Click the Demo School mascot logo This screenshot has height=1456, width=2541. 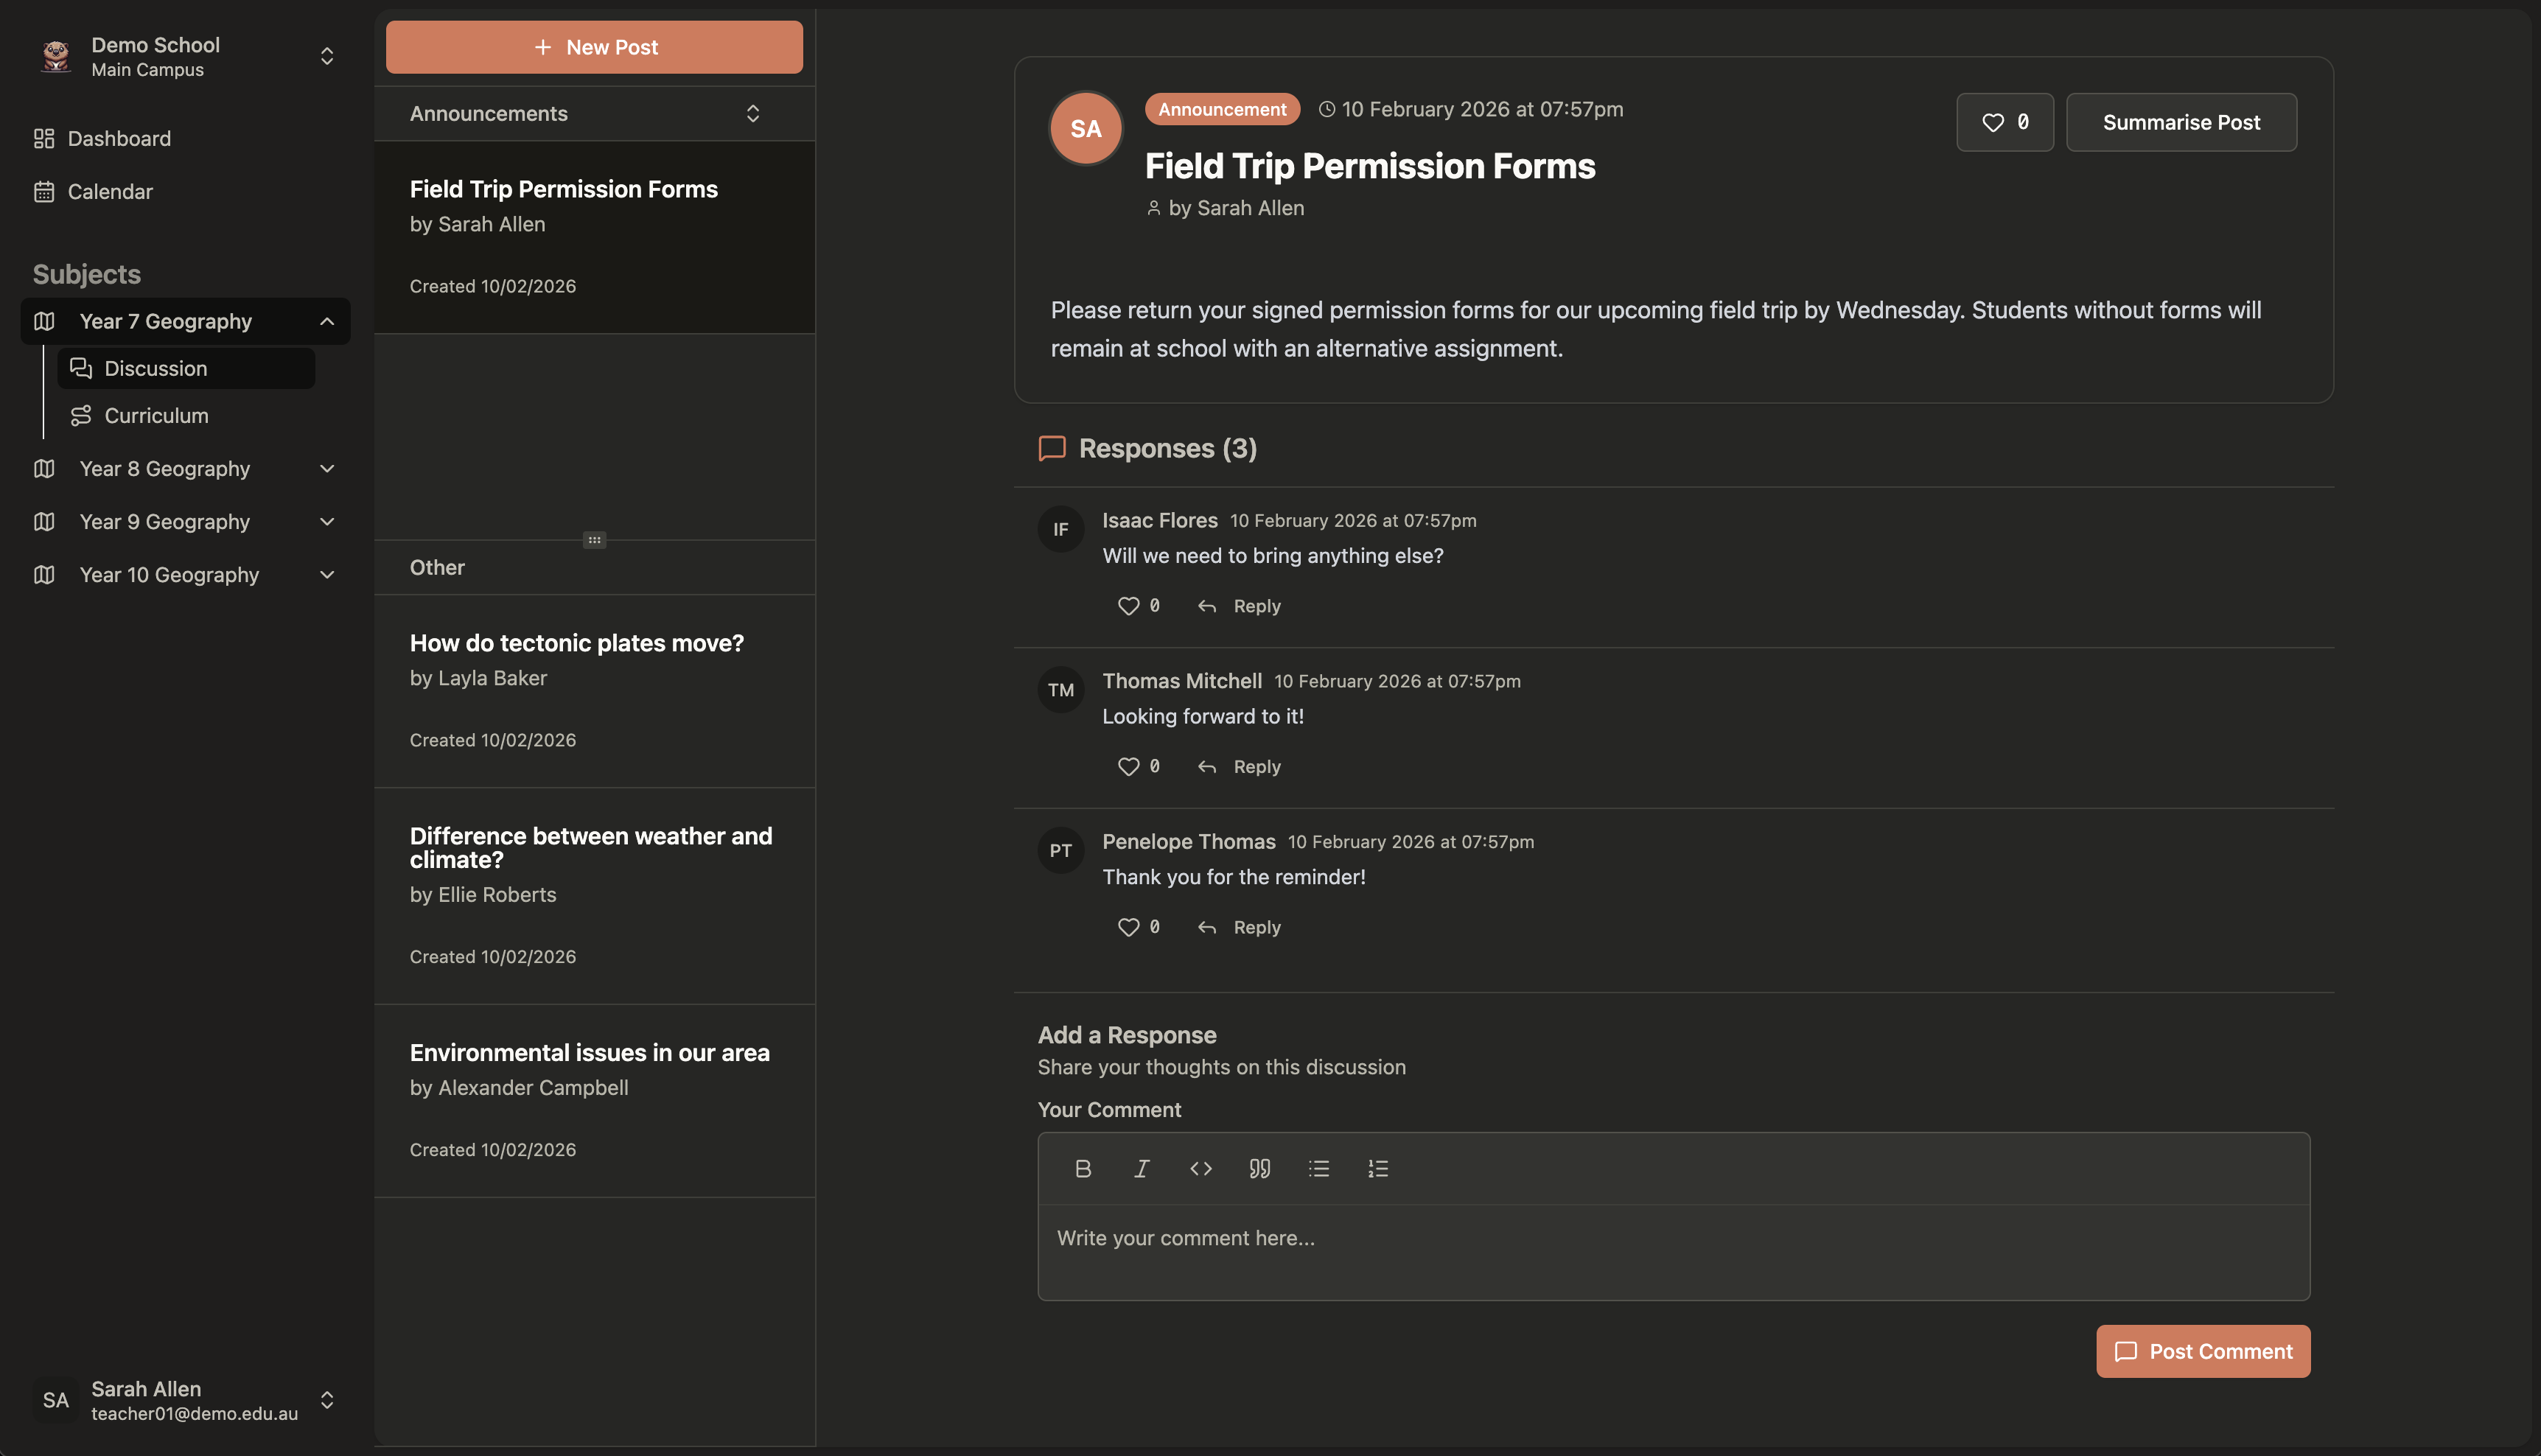[x=55, y=56]
